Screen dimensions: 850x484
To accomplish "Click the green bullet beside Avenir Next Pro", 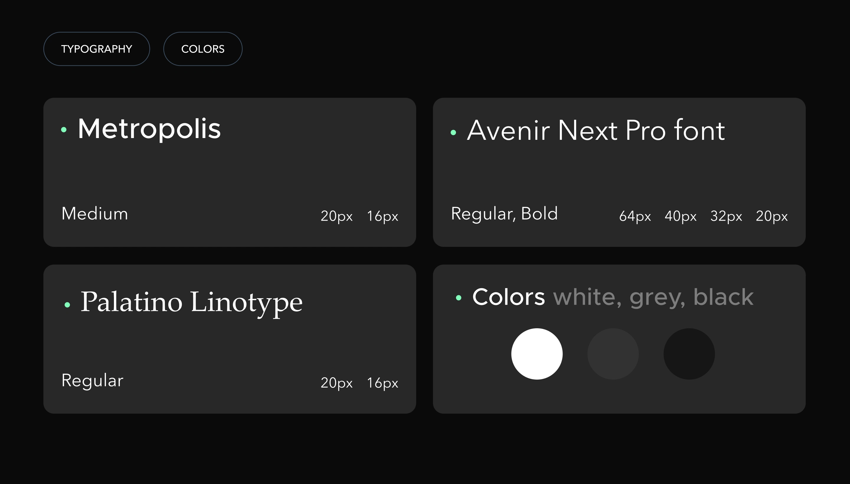I will (x=453, y=132).
